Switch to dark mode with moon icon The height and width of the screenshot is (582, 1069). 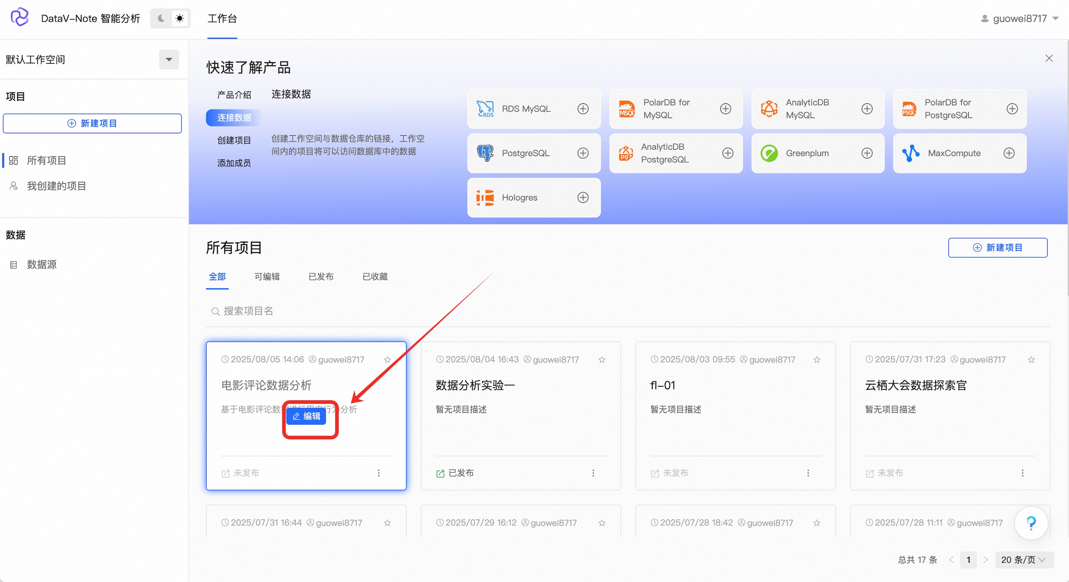161,18
